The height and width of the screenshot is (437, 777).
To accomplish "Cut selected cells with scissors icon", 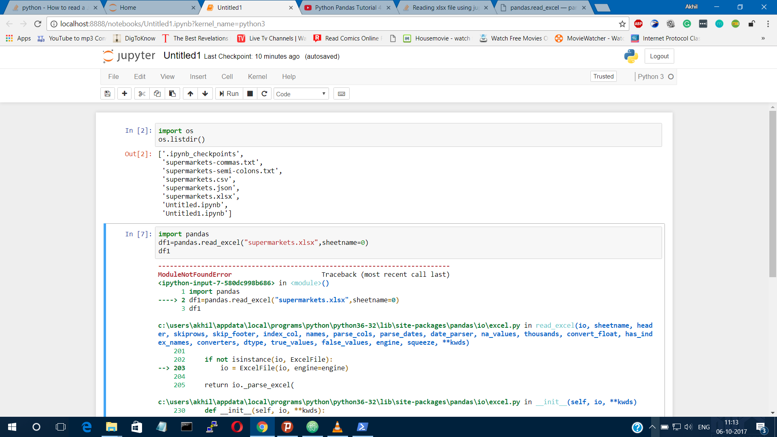I will pyautogui.click(x=142, y=94).
